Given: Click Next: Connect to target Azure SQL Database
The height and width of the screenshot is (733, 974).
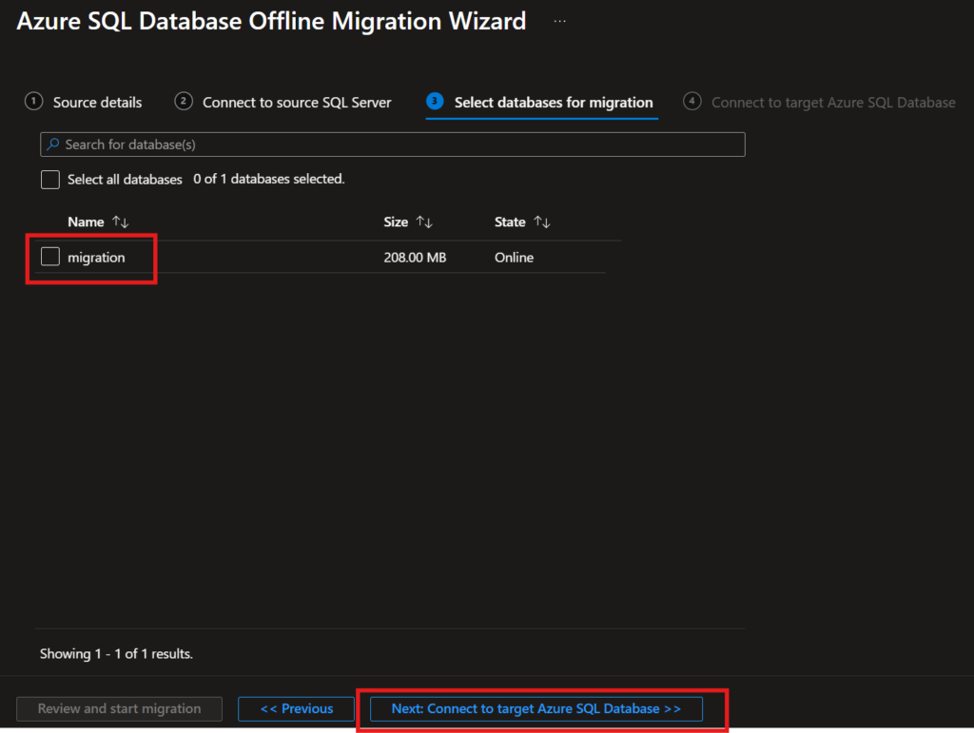Looking at the screenshot, I should 536,709.
